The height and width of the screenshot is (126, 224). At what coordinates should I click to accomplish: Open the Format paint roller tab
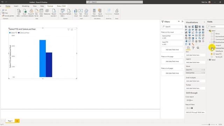coord(193,48)
